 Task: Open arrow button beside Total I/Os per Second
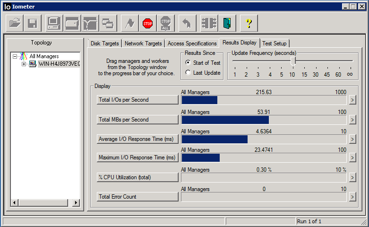point(352,100)
